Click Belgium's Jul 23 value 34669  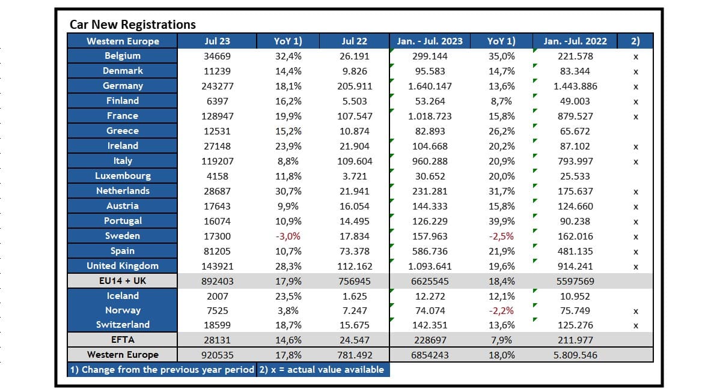point(217,56)
